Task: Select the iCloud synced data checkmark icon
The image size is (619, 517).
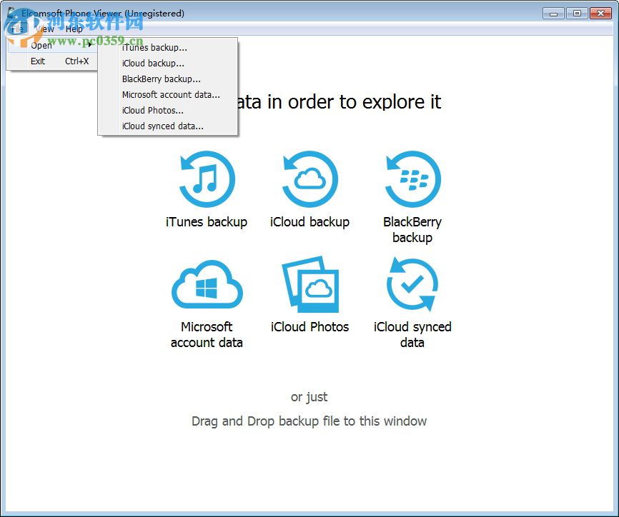Action: [412, 284]
